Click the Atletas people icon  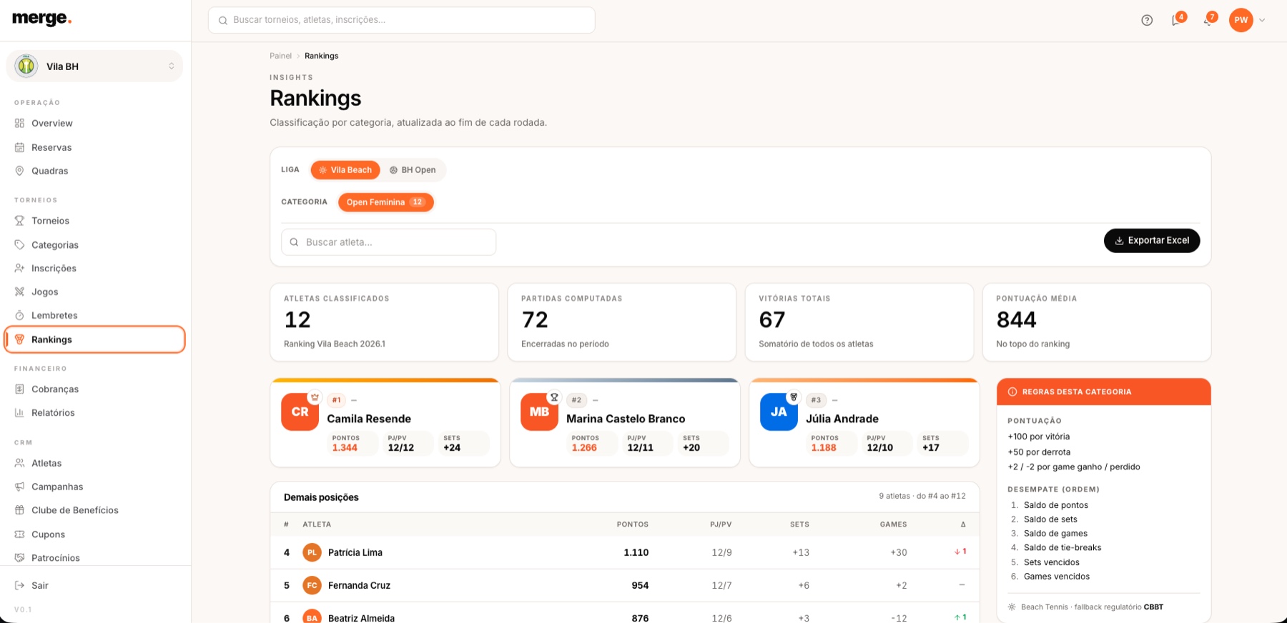(20, 463)
